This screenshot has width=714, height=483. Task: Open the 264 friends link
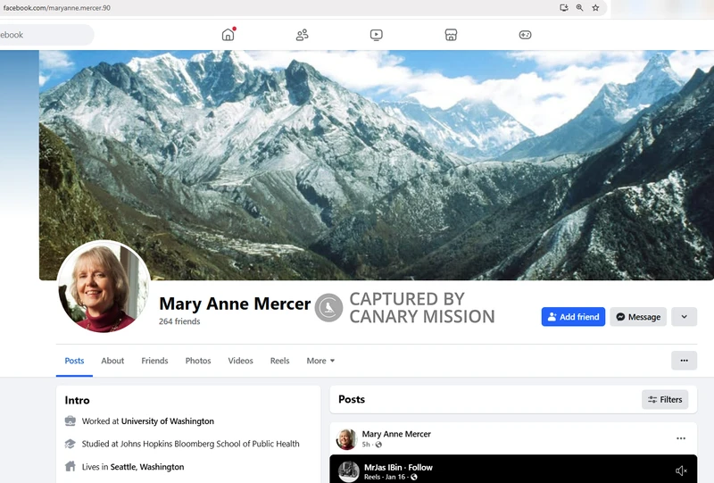(179, 321)
